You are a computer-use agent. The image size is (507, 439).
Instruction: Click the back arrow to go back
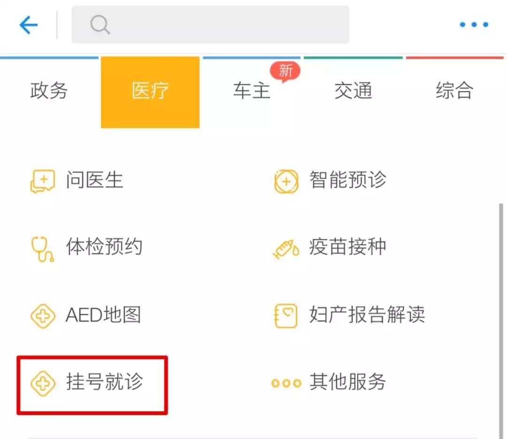(28, 24)
